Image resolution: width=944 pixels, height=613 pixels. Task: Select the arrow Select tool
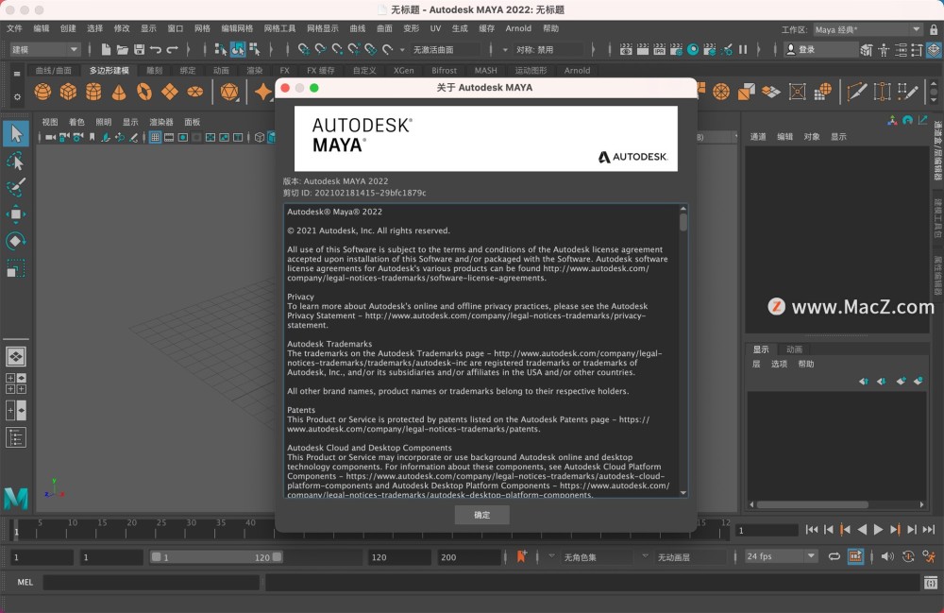pyautogui.click(x=15, y=134)
